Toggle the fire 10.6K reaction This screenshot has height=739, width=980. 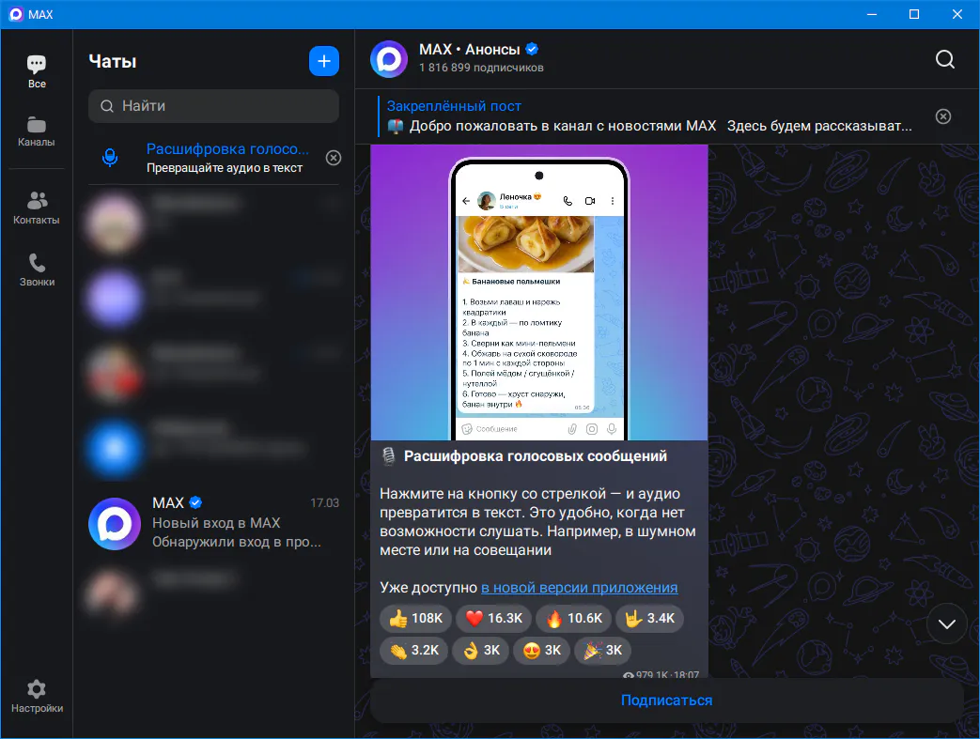pyautogui.click(x=573, y=619)
